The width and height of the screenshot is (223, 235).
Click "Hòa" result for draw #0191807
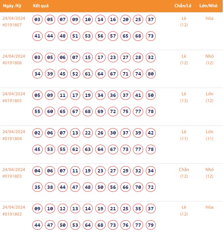point(209,18)
